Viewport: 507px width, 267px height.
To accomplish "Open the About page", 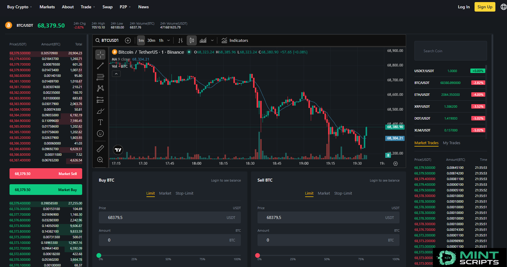I will [x=68, y=7].
